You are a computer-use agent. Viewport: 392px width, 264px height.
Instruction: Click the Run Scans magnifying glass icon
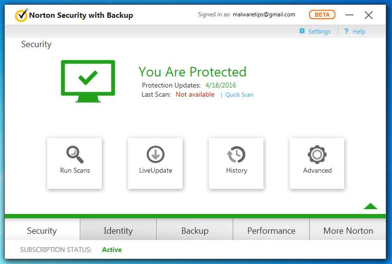click(x=75, y=154)
